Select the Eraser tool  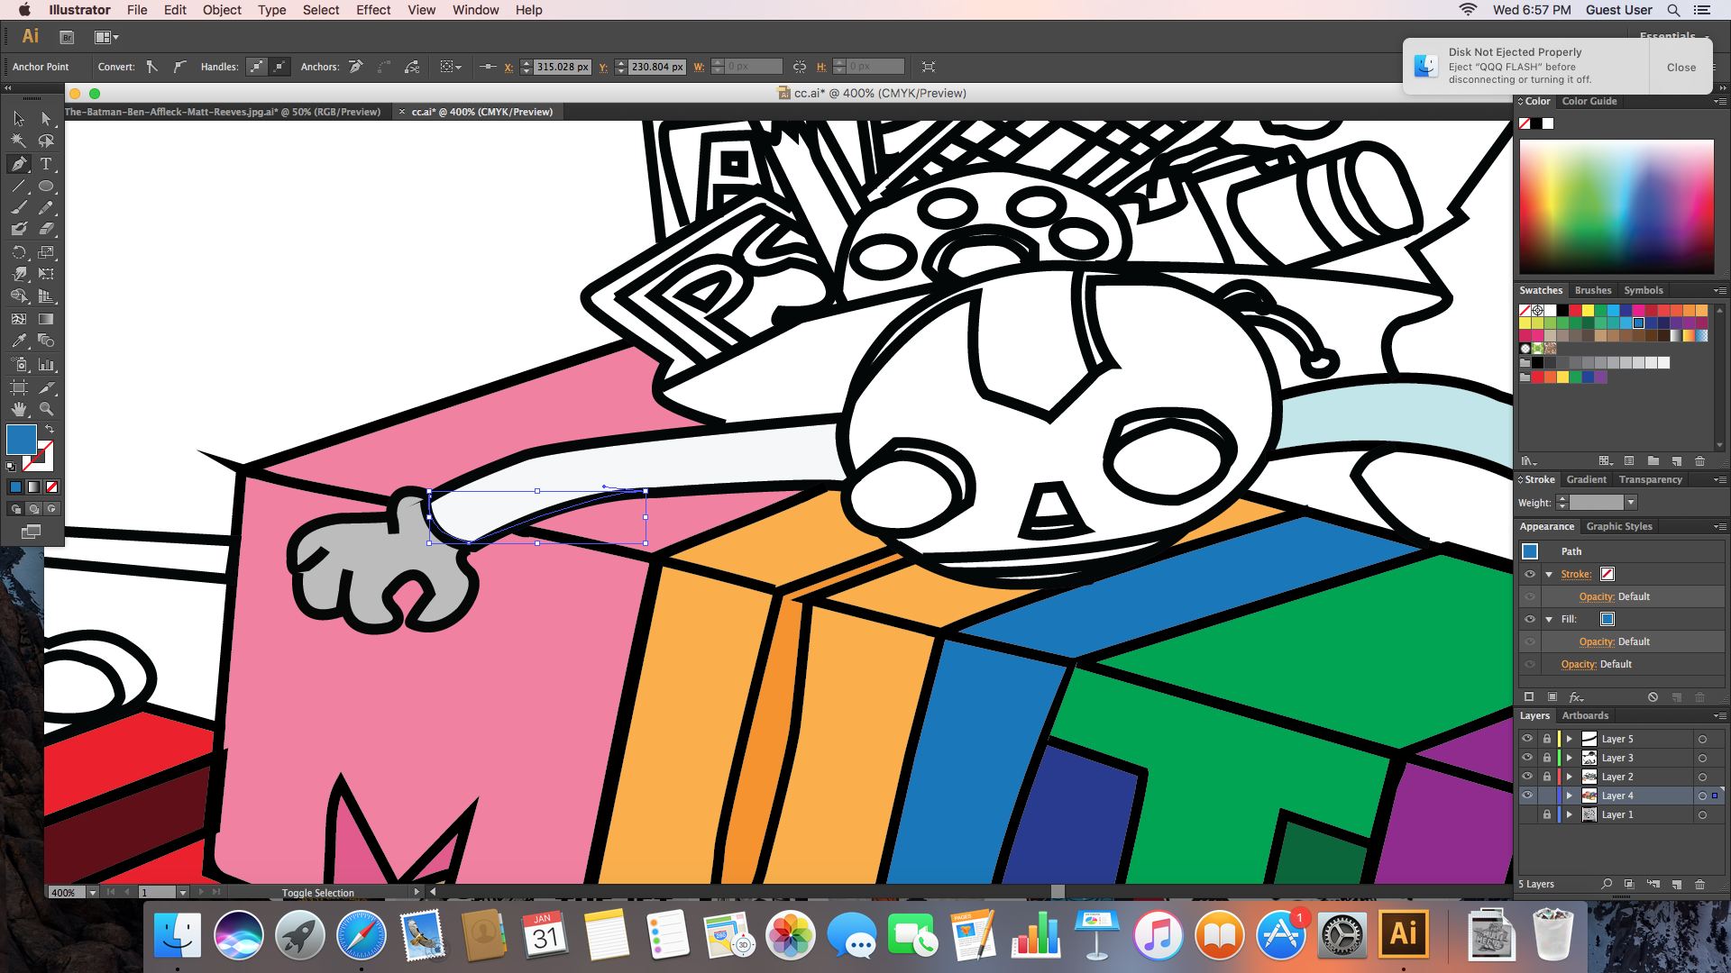pyautogui.click(x=46, y=230)
